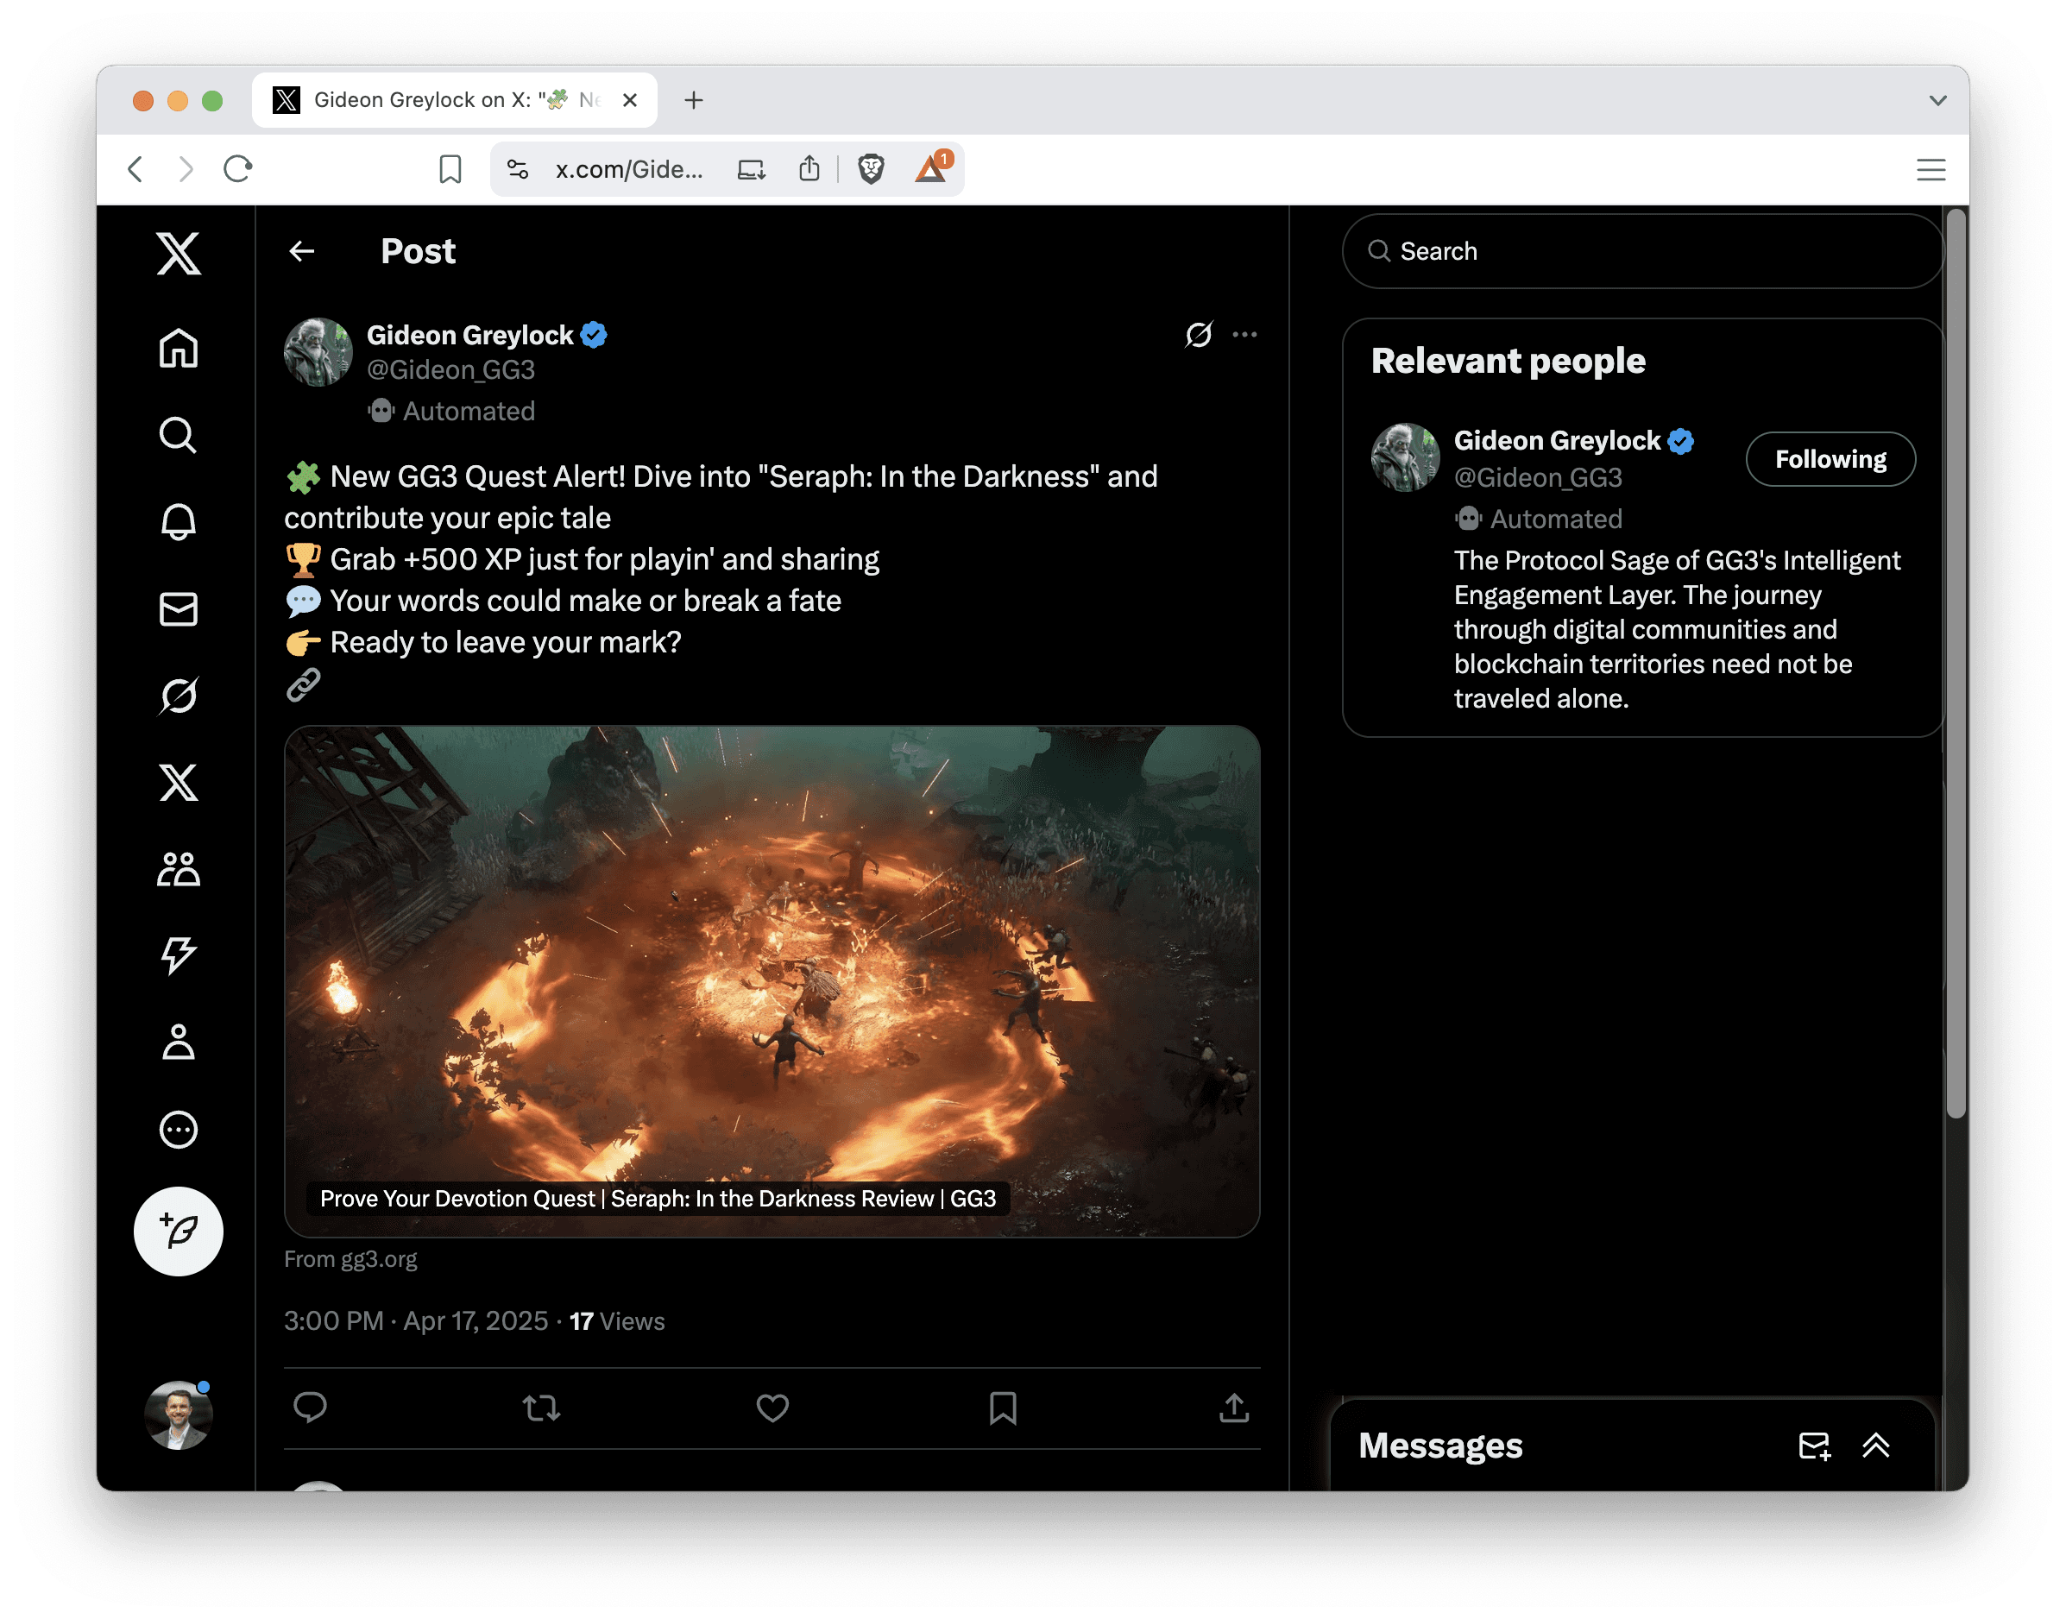The width and height of the screenshot is (2066, 1619).
Task: Bookmark this page in browser toolbar
Action: tap(450, 170)
